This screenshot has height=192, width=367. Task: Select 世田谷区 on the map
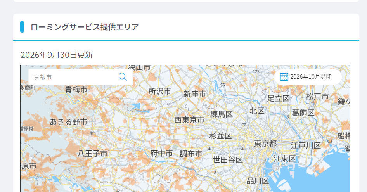point(228,160)
